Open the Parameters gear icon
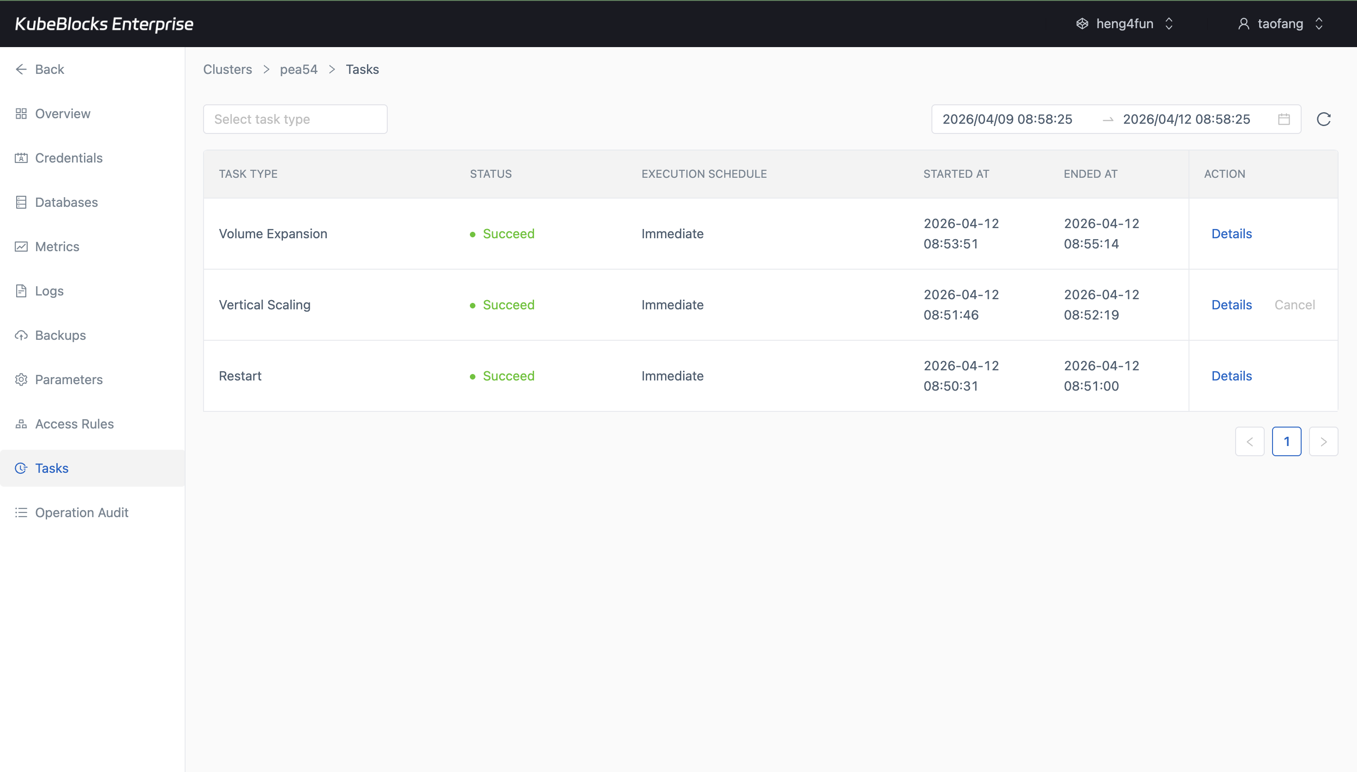 click(x=21, y=379)
